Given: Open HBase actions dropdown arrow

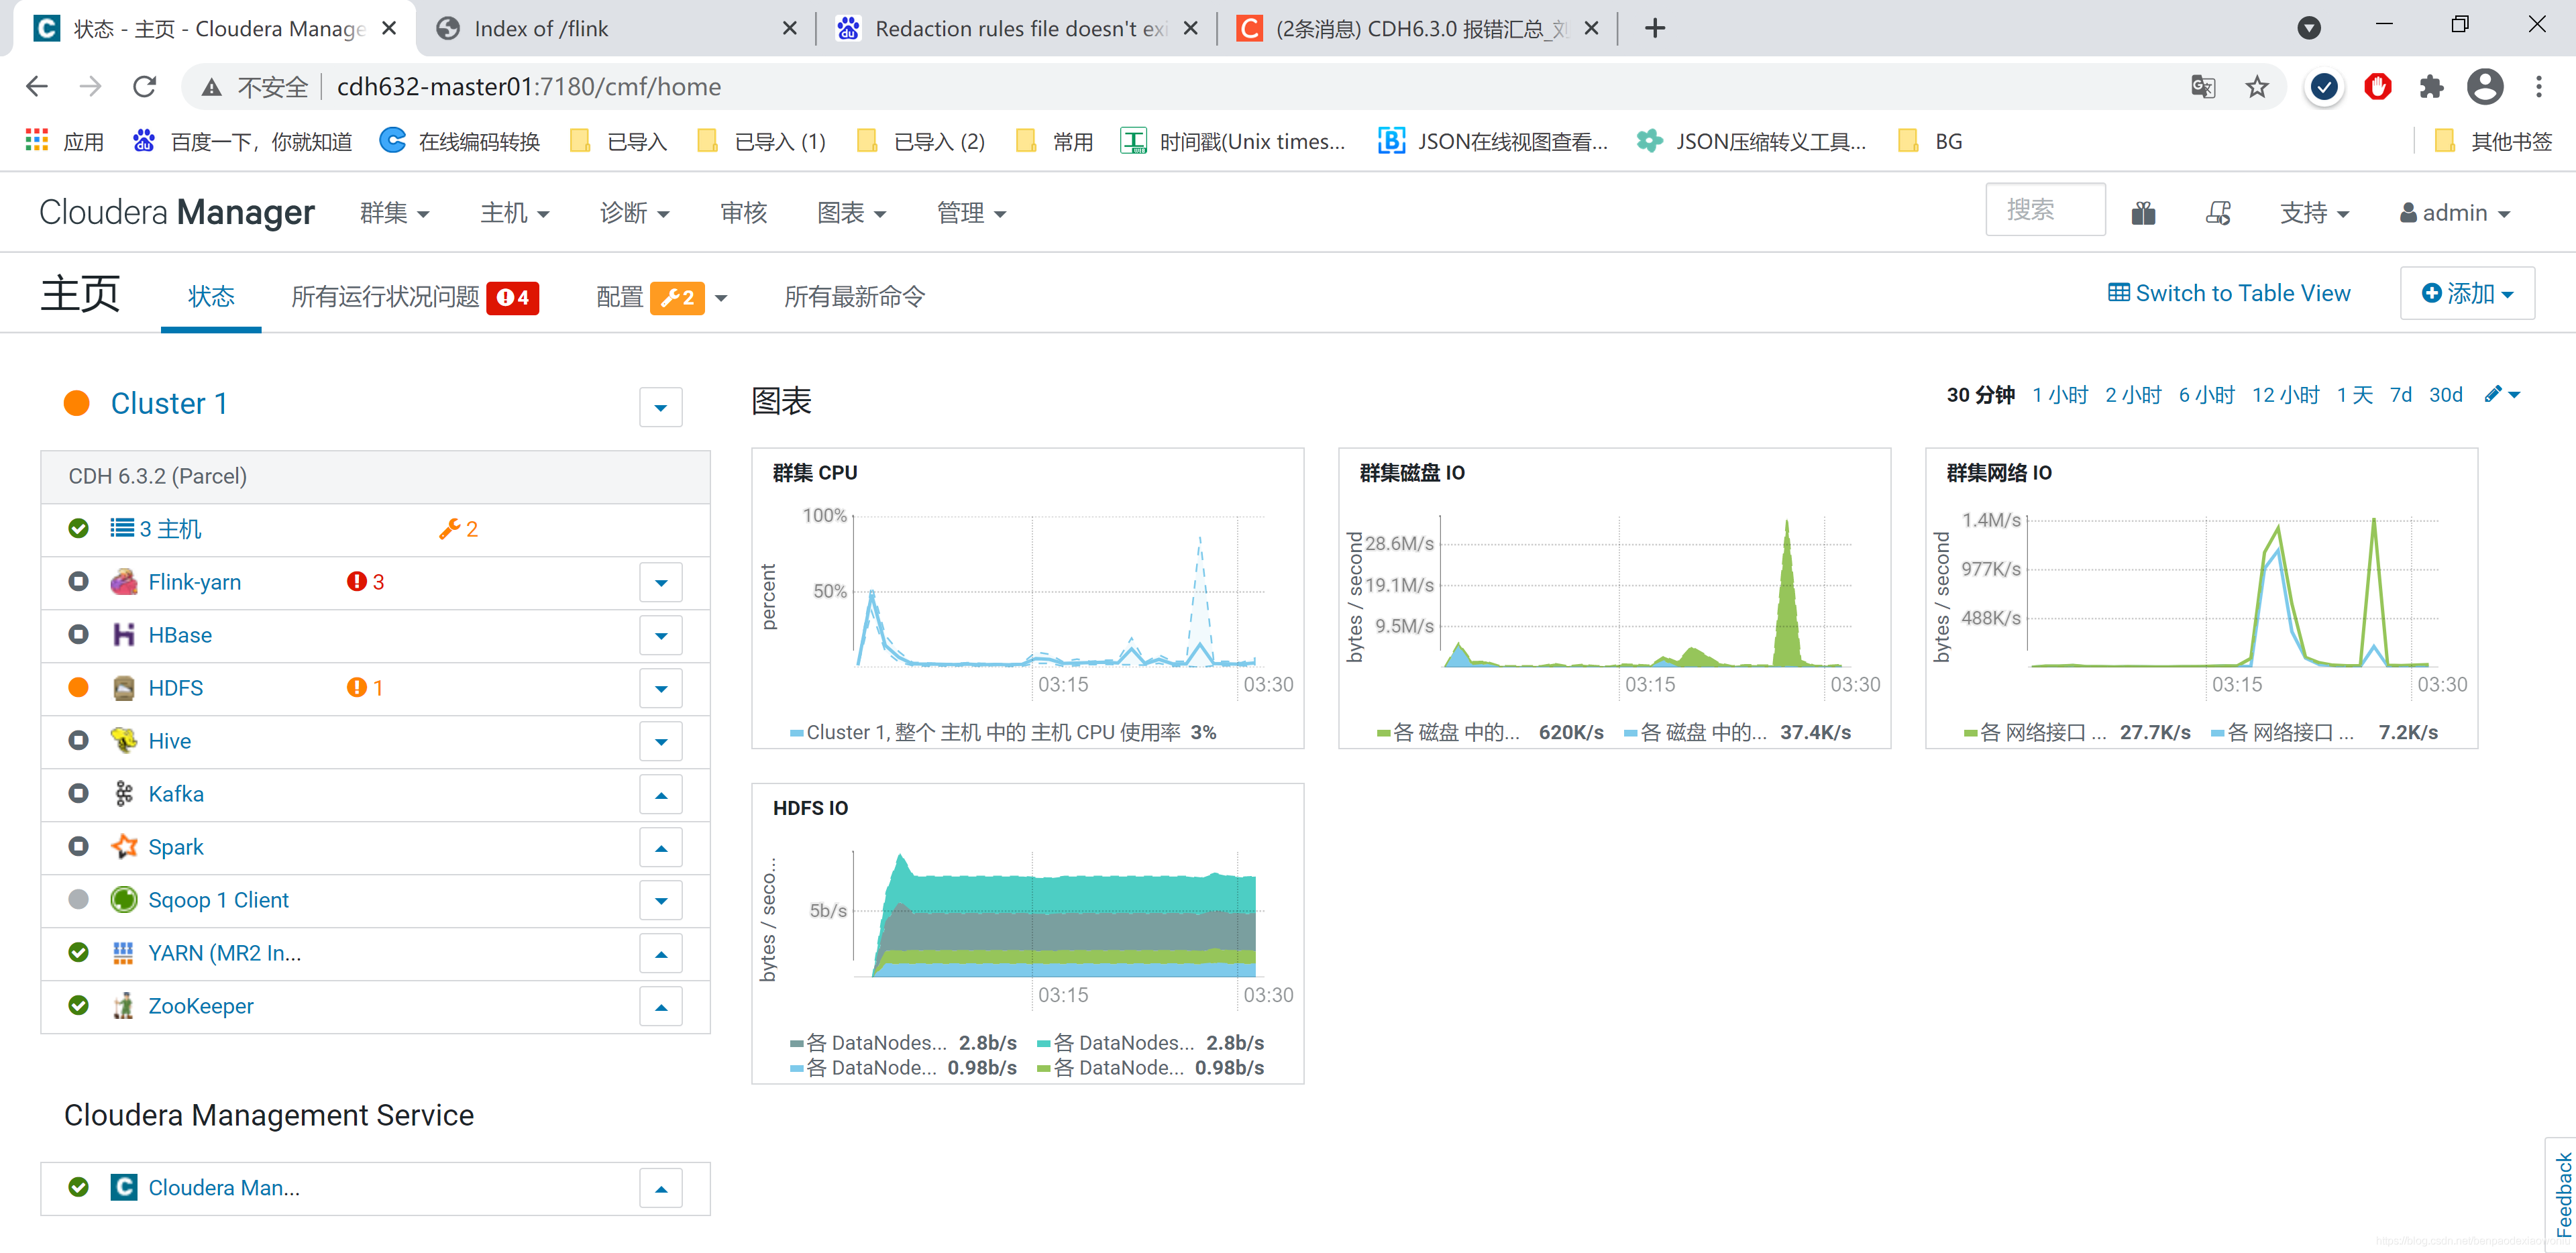Looking at the screenshot, I should 661,636.
